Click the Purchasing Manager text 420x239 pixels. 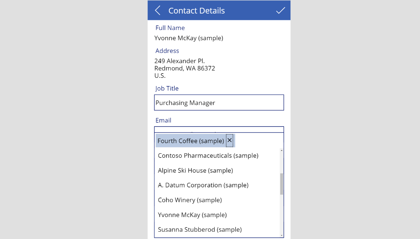point(185,102)
